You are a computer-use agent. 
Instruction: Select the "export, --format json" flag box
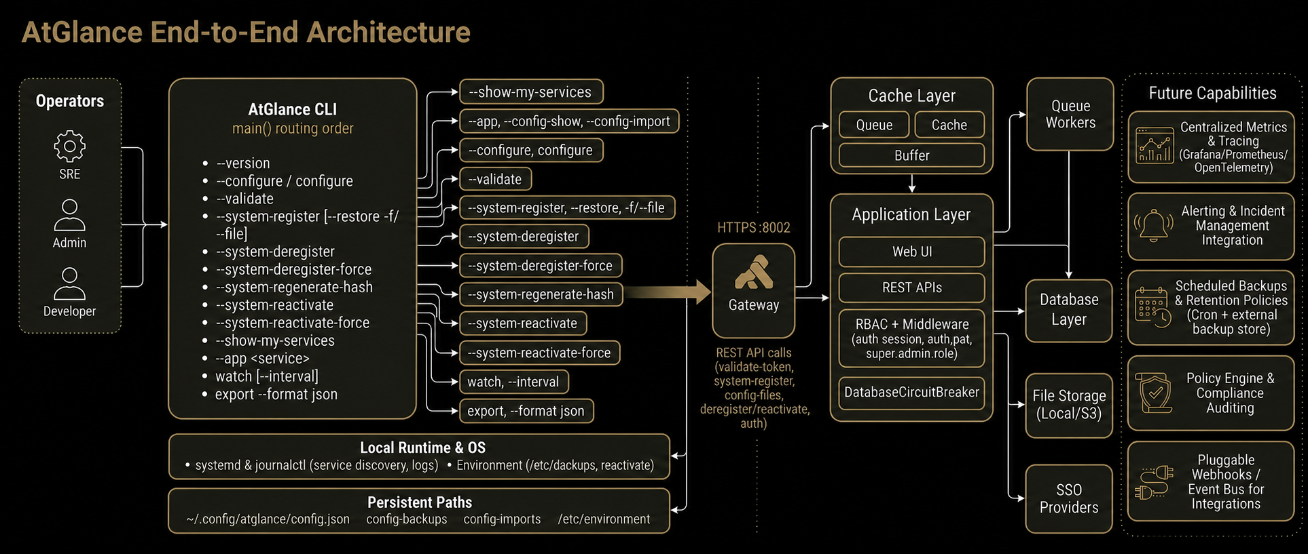pyautogui.click(x=526, y=410)
